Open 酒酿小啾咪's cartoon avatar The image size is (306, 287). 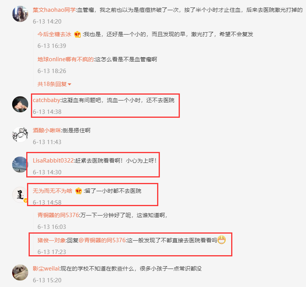20,135
